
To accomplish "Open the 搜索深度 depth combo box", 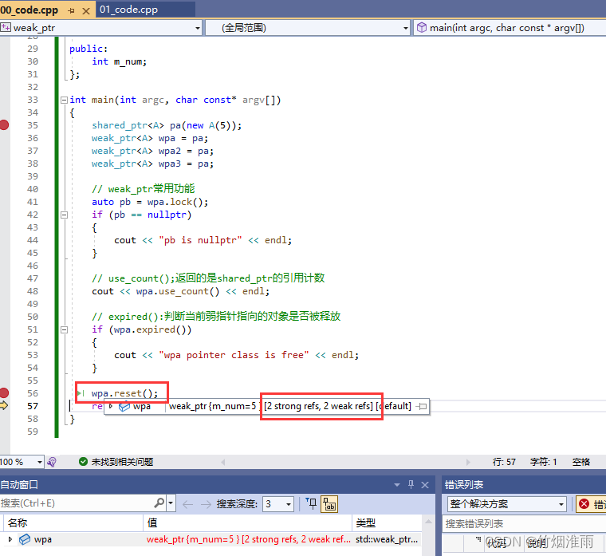I will (278, 504).
